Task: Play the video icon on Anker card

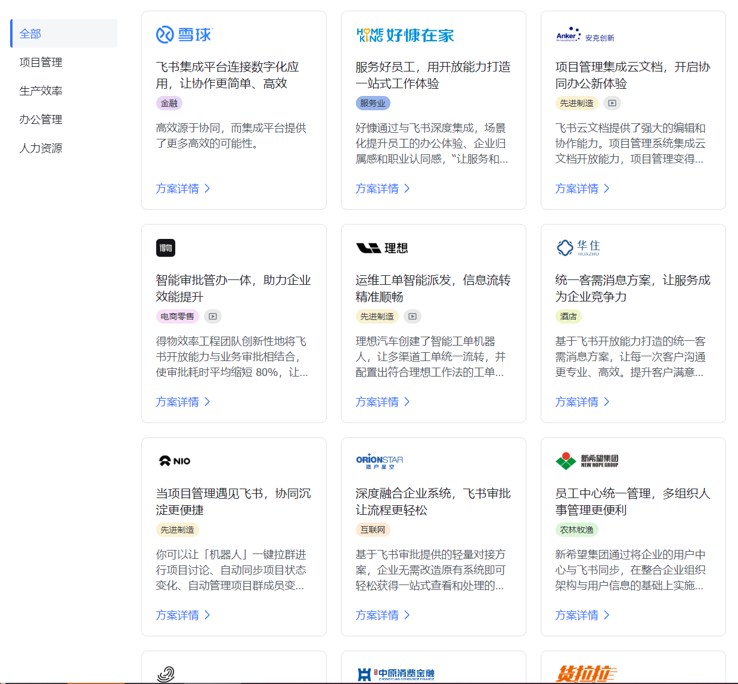Action: coord(612,103)
